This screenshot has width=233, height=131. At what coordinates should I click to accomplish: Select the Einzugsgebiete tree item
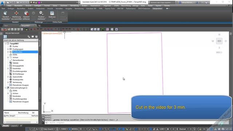18,65
